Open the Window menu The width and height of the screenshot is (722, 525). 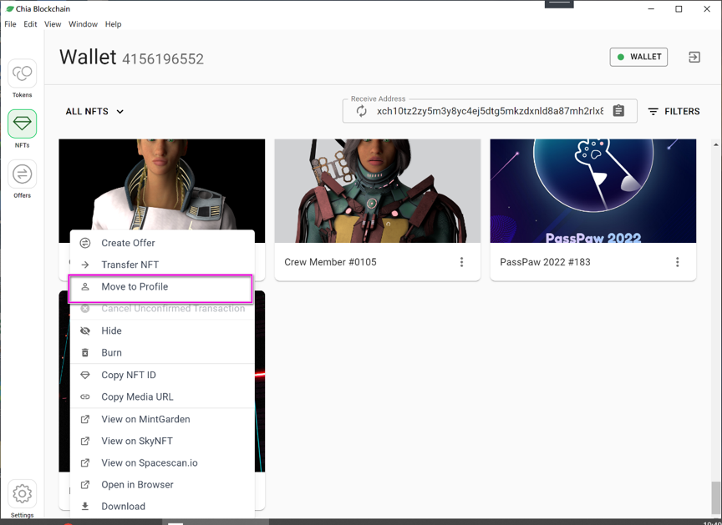[x=83, y=24]
